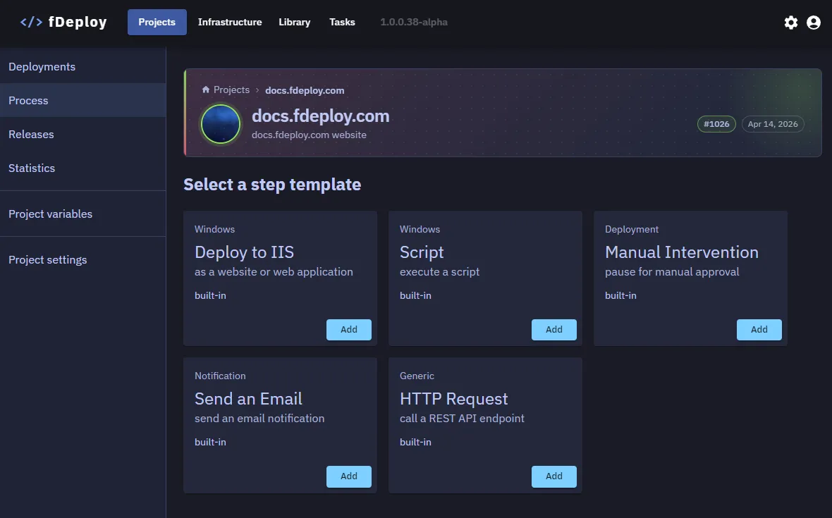Click the 1.0.0.38-alpha version label
832x518 pixels.
(414, 23)
